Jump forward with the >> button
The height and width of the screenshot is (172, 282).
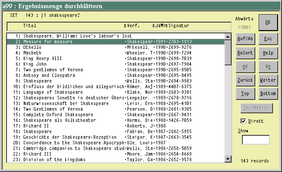point(268,67)
